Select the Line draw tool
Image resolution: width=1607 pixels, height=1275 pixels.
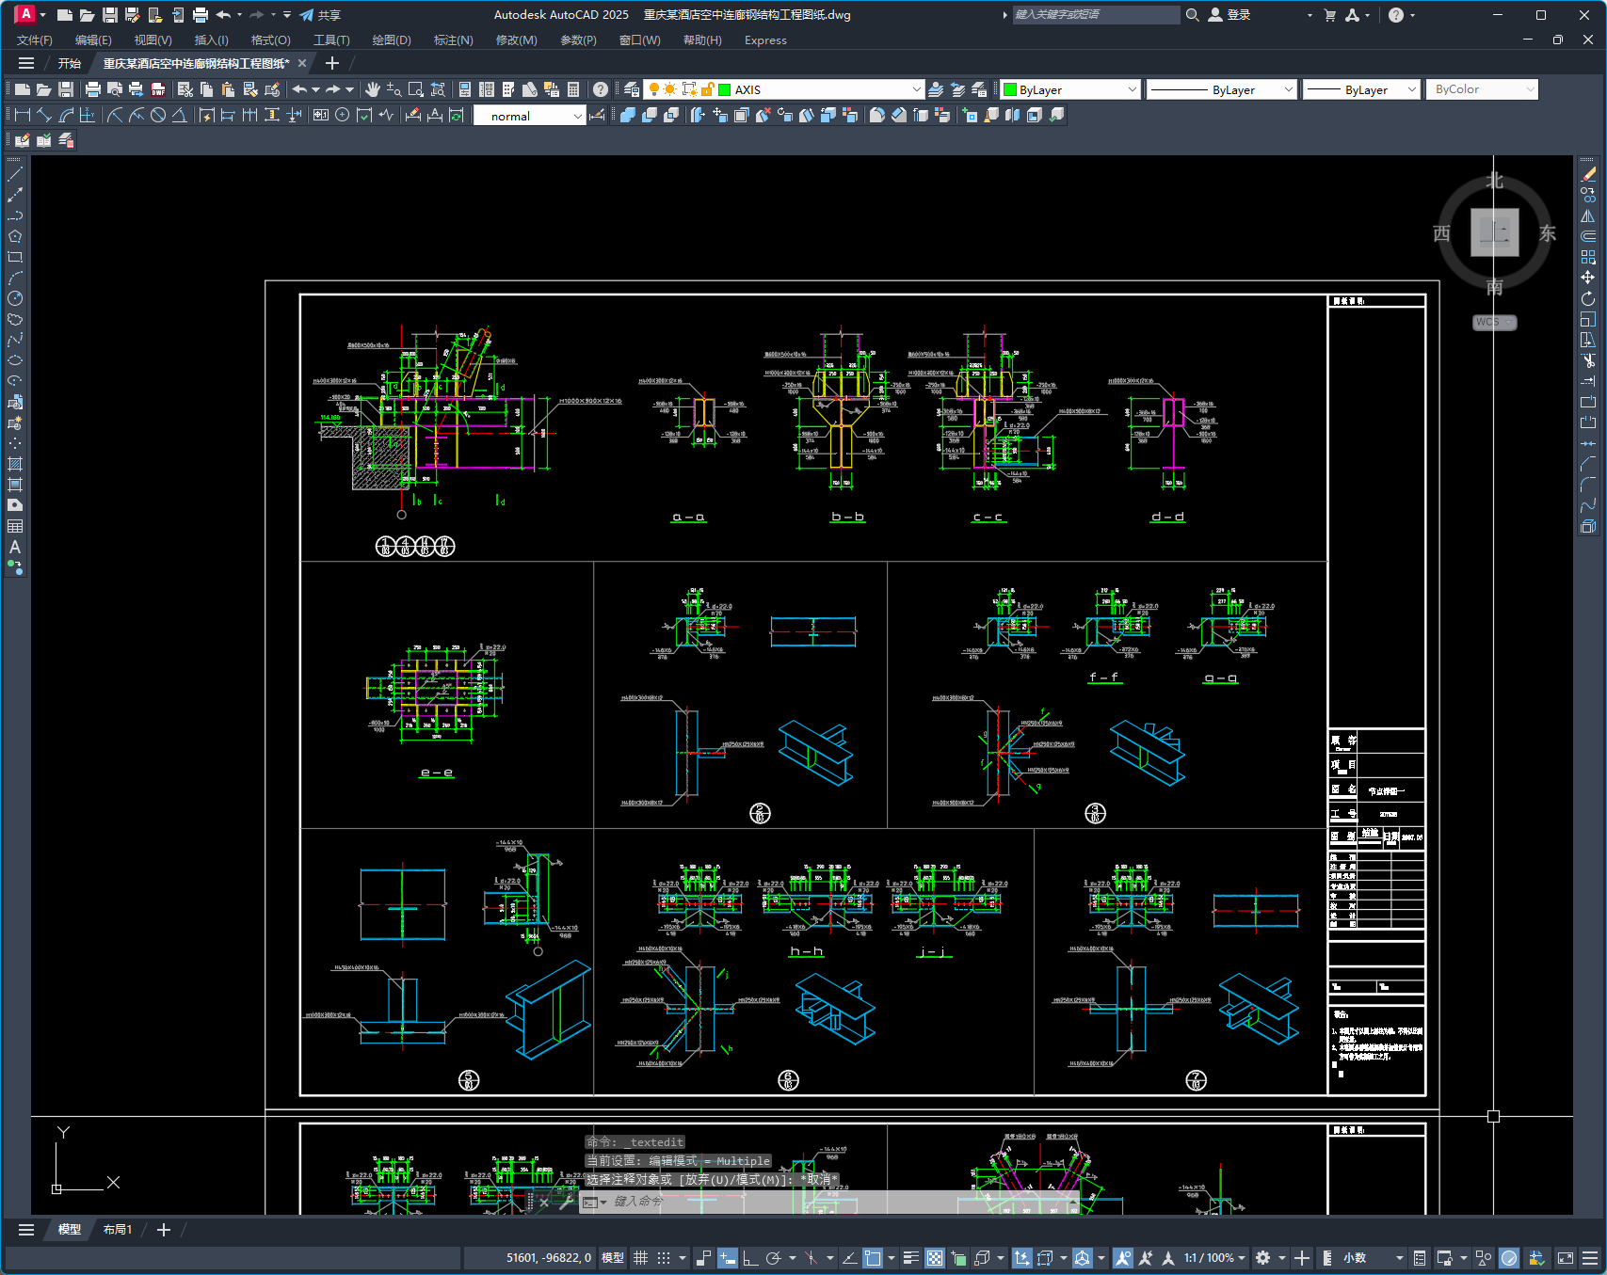click(15, 174)
